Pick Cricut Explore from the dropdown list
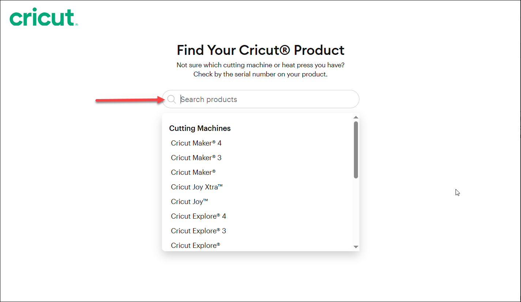 [x=196, y=245]
